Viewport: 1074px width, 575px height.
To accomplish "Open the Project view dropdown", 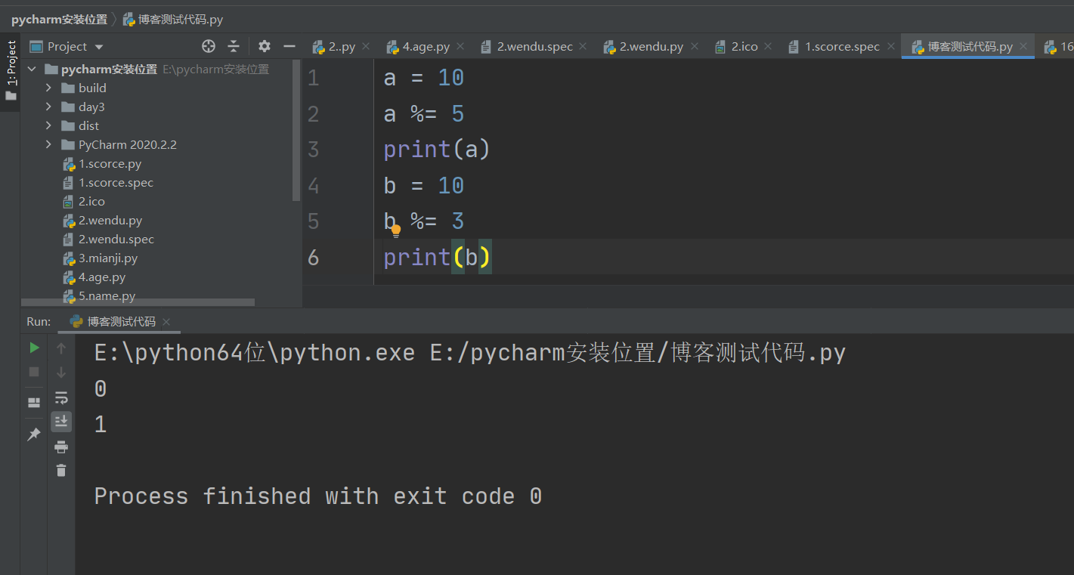I will point(99,47).
